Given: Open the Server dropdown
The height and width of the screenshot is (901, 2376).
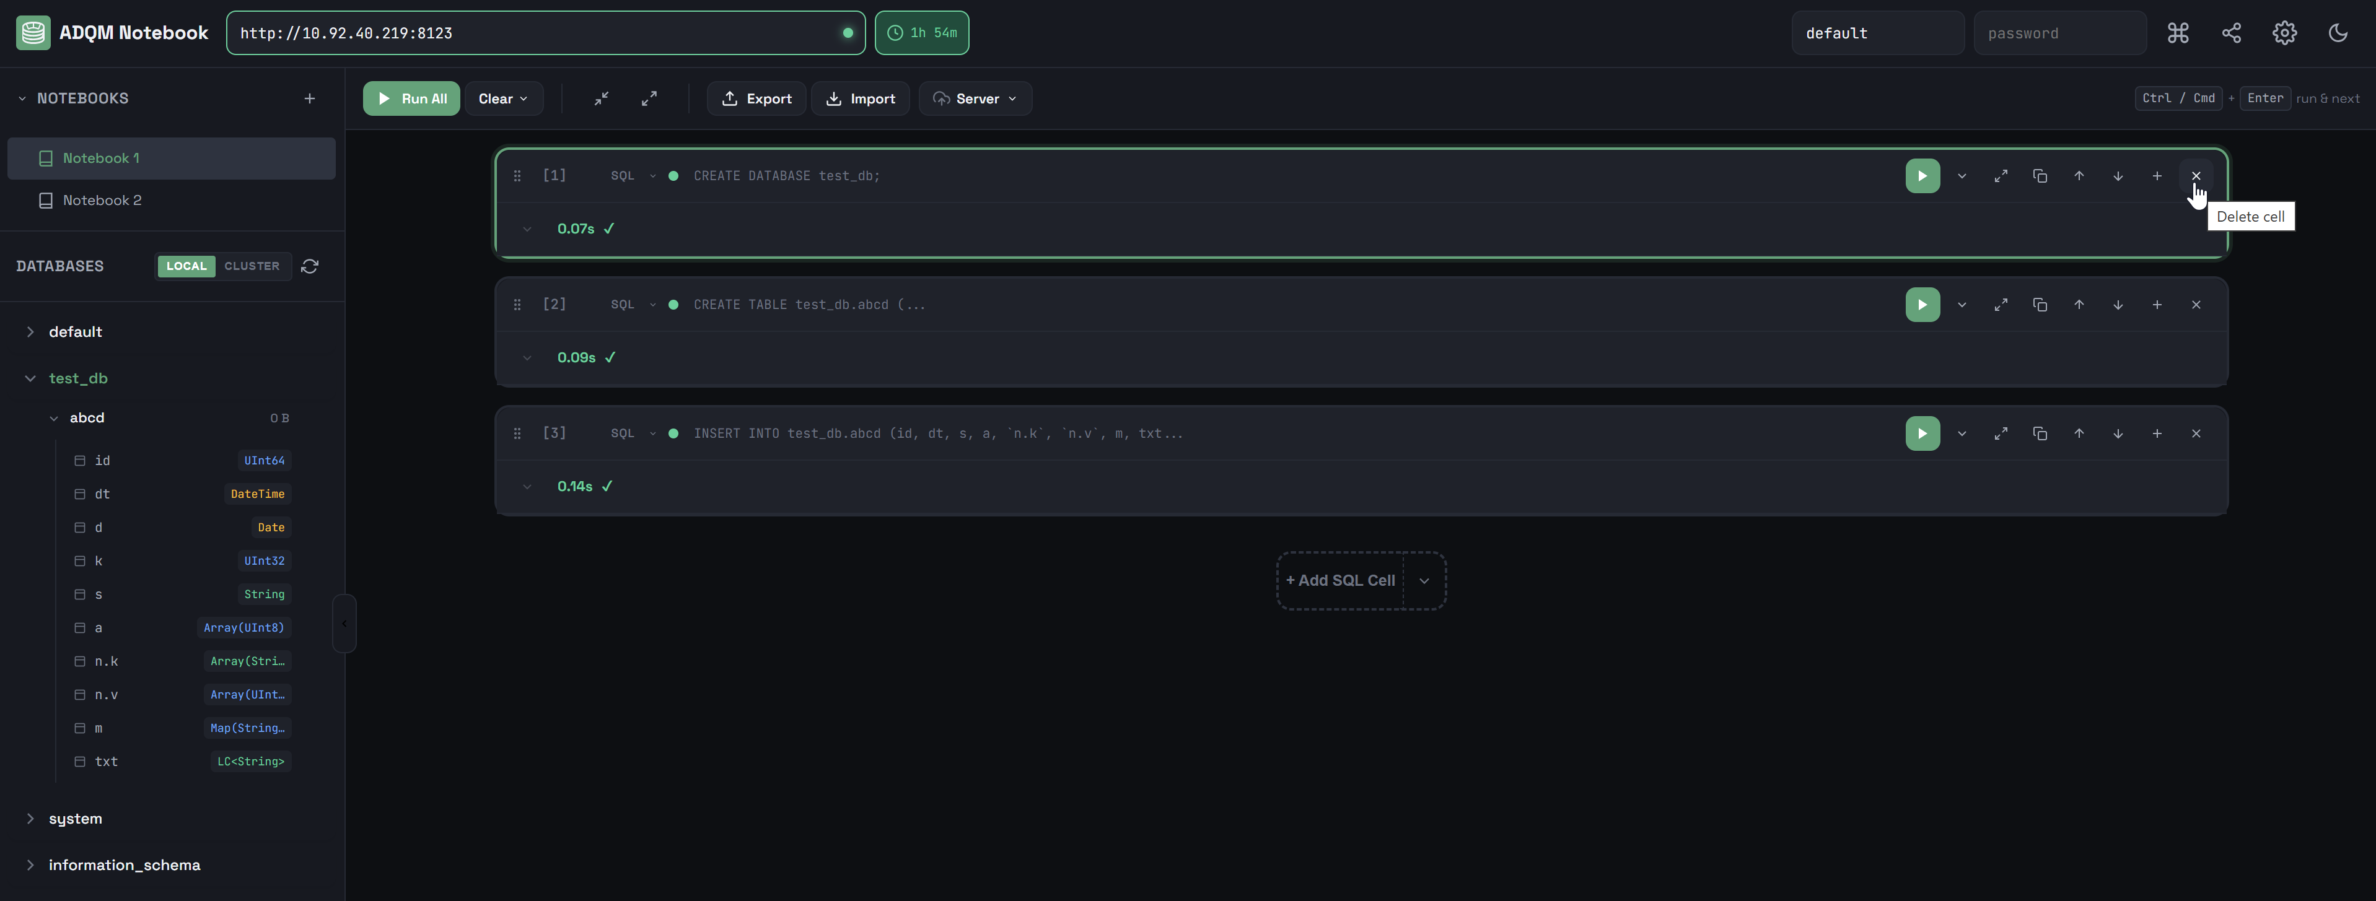Looking at the screenshot, I should [x=975, y=98].
